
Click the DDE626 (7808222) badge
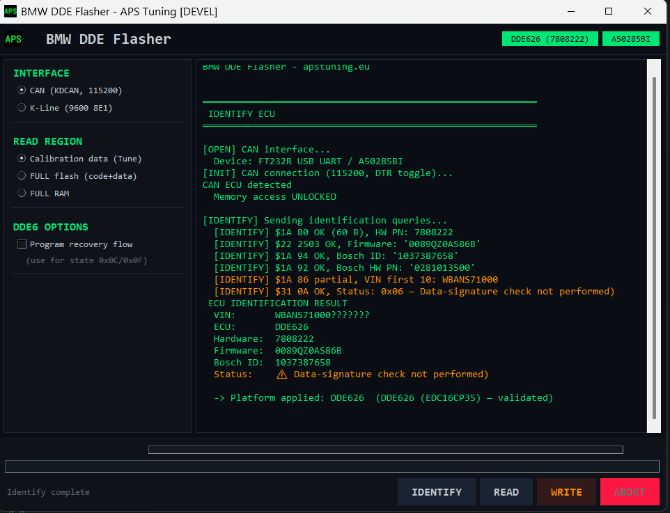coord(550,39)
